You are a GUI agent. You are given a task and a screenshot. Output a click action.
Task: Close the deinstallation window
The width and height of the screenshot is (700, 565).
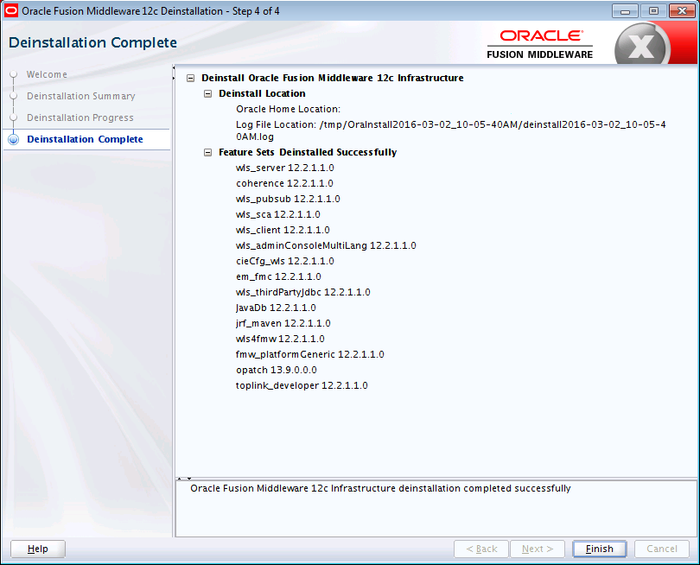point(682,11)
